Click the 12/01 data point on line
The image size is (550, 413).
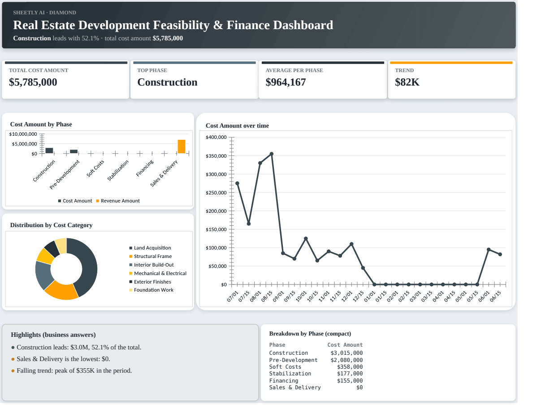pos(351,244)
